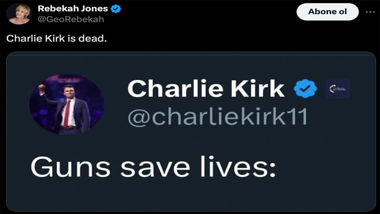380x214 pixels.
Task: Open the Rebekah Jones display name link
Action: (x=73, y=9)
